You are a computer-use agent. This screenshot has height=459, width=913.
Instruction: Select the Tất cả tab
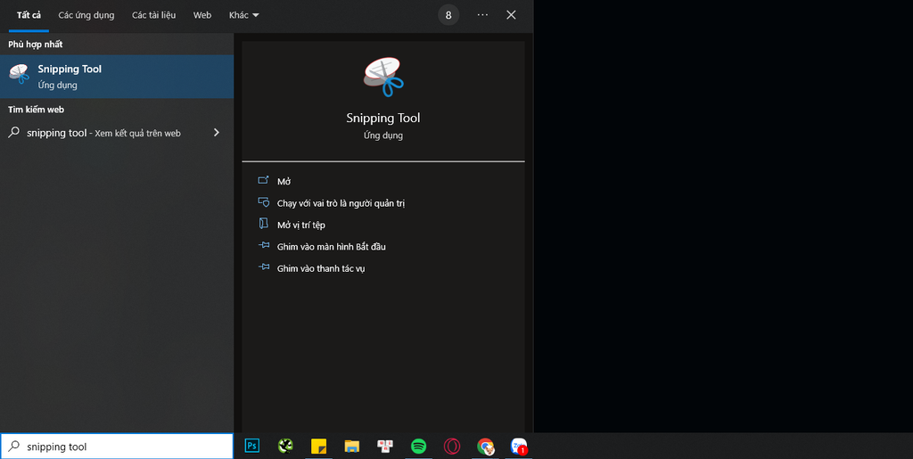coord(29,15)
